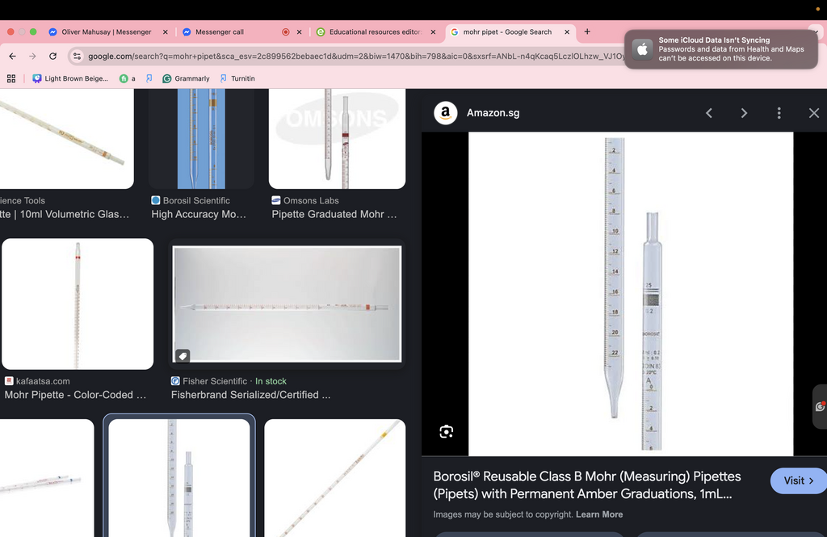Open the three-dot options menu in preview panel

click(779, 113)
